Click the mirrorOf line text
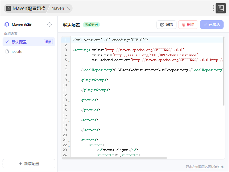 point(118,155)
